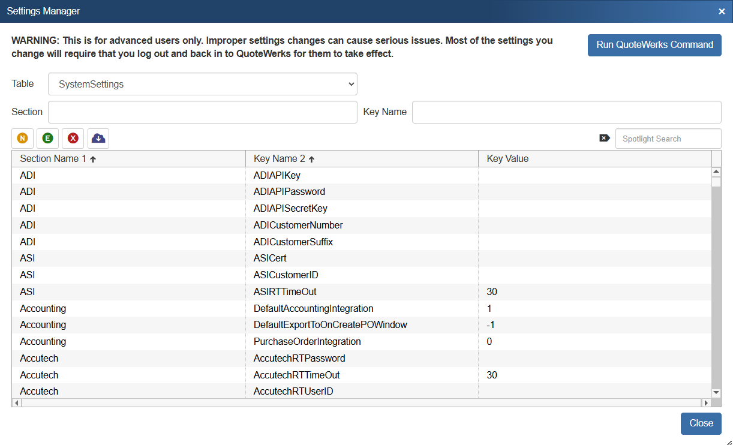Focus the Section text field
Viewport: 733px width, 445px height.
(x=202, y=112)
